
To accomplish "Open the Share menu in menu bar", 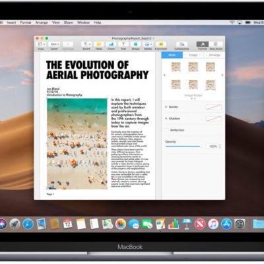I will pyautogui.click(x=69, y=22).
